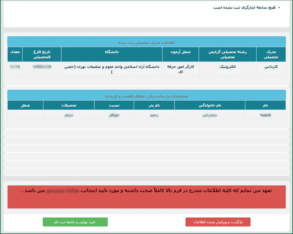This screenshot has height=234, width=293.
Task: Click the 'تاریخ فارغ التحصیلی' column header
Action: click(x=42, y=54)
